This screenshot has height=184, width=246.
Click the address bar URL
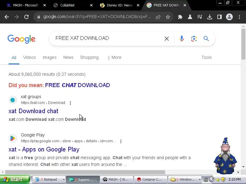[x=97, y=17]
